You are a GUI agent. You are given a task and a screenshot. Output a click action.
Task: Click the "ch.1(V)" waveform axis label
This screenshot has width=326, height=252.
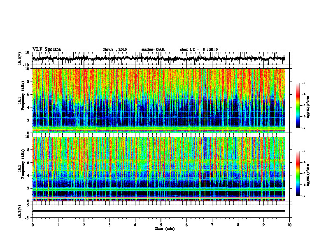[19, 59]
